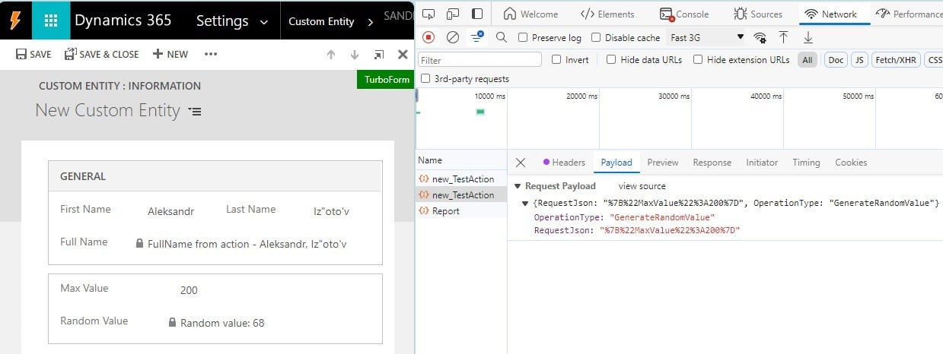The image size is (943, 354).
Task: Open the Sources tab in DevTools
Action: tap(758, 14)
